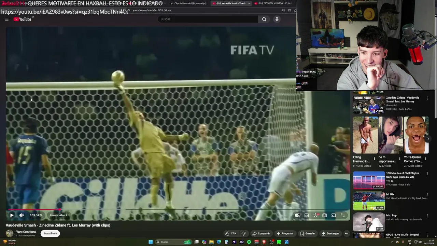Open Brave browser icon in taskbar
Screen dimensions: 437x246
click(264, 242)
